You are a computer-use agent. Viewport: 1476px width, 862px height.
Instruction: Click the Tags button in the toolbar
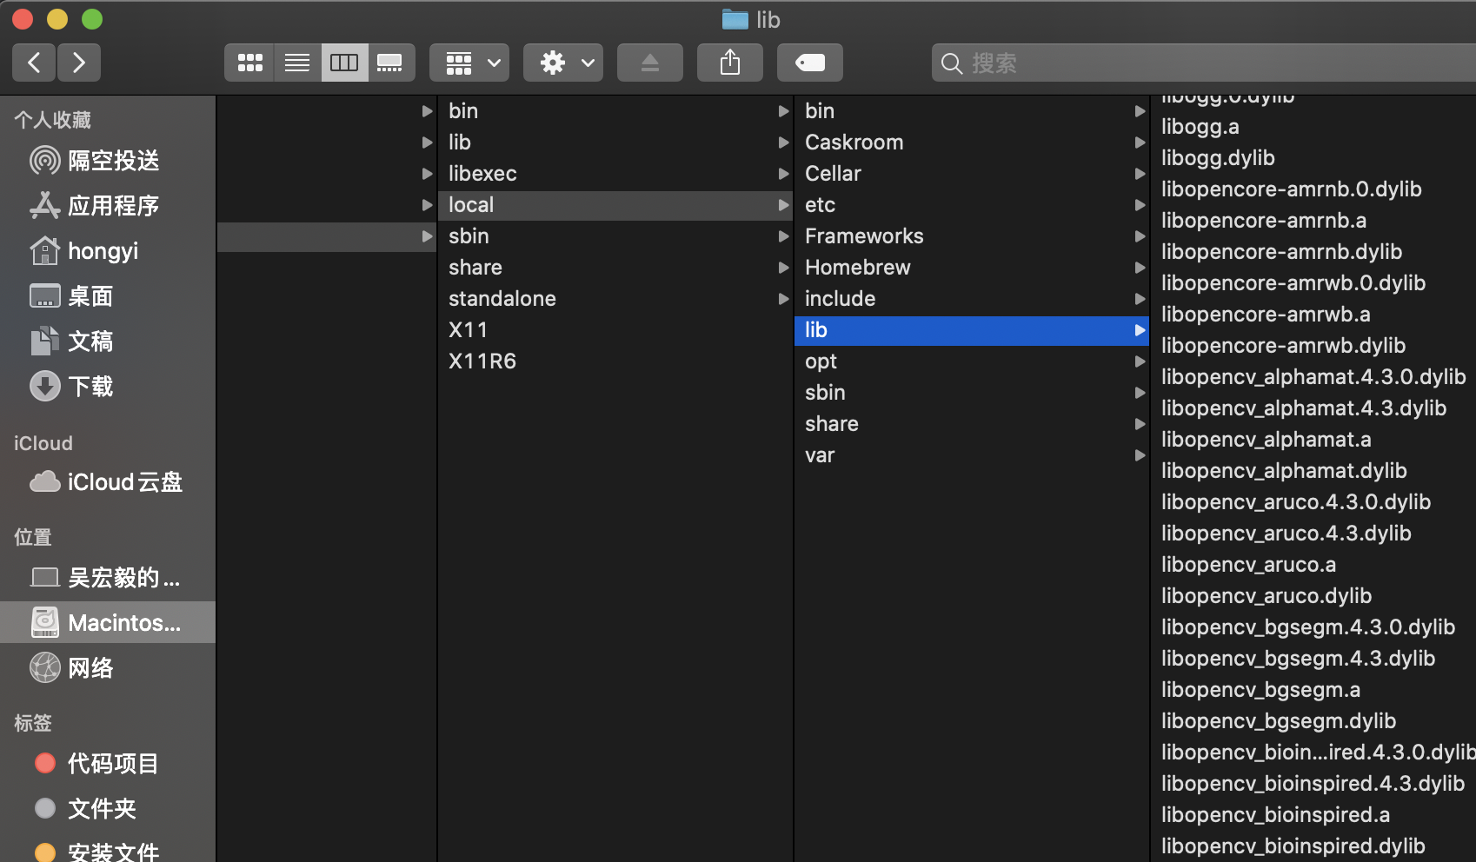click(809, 62)
